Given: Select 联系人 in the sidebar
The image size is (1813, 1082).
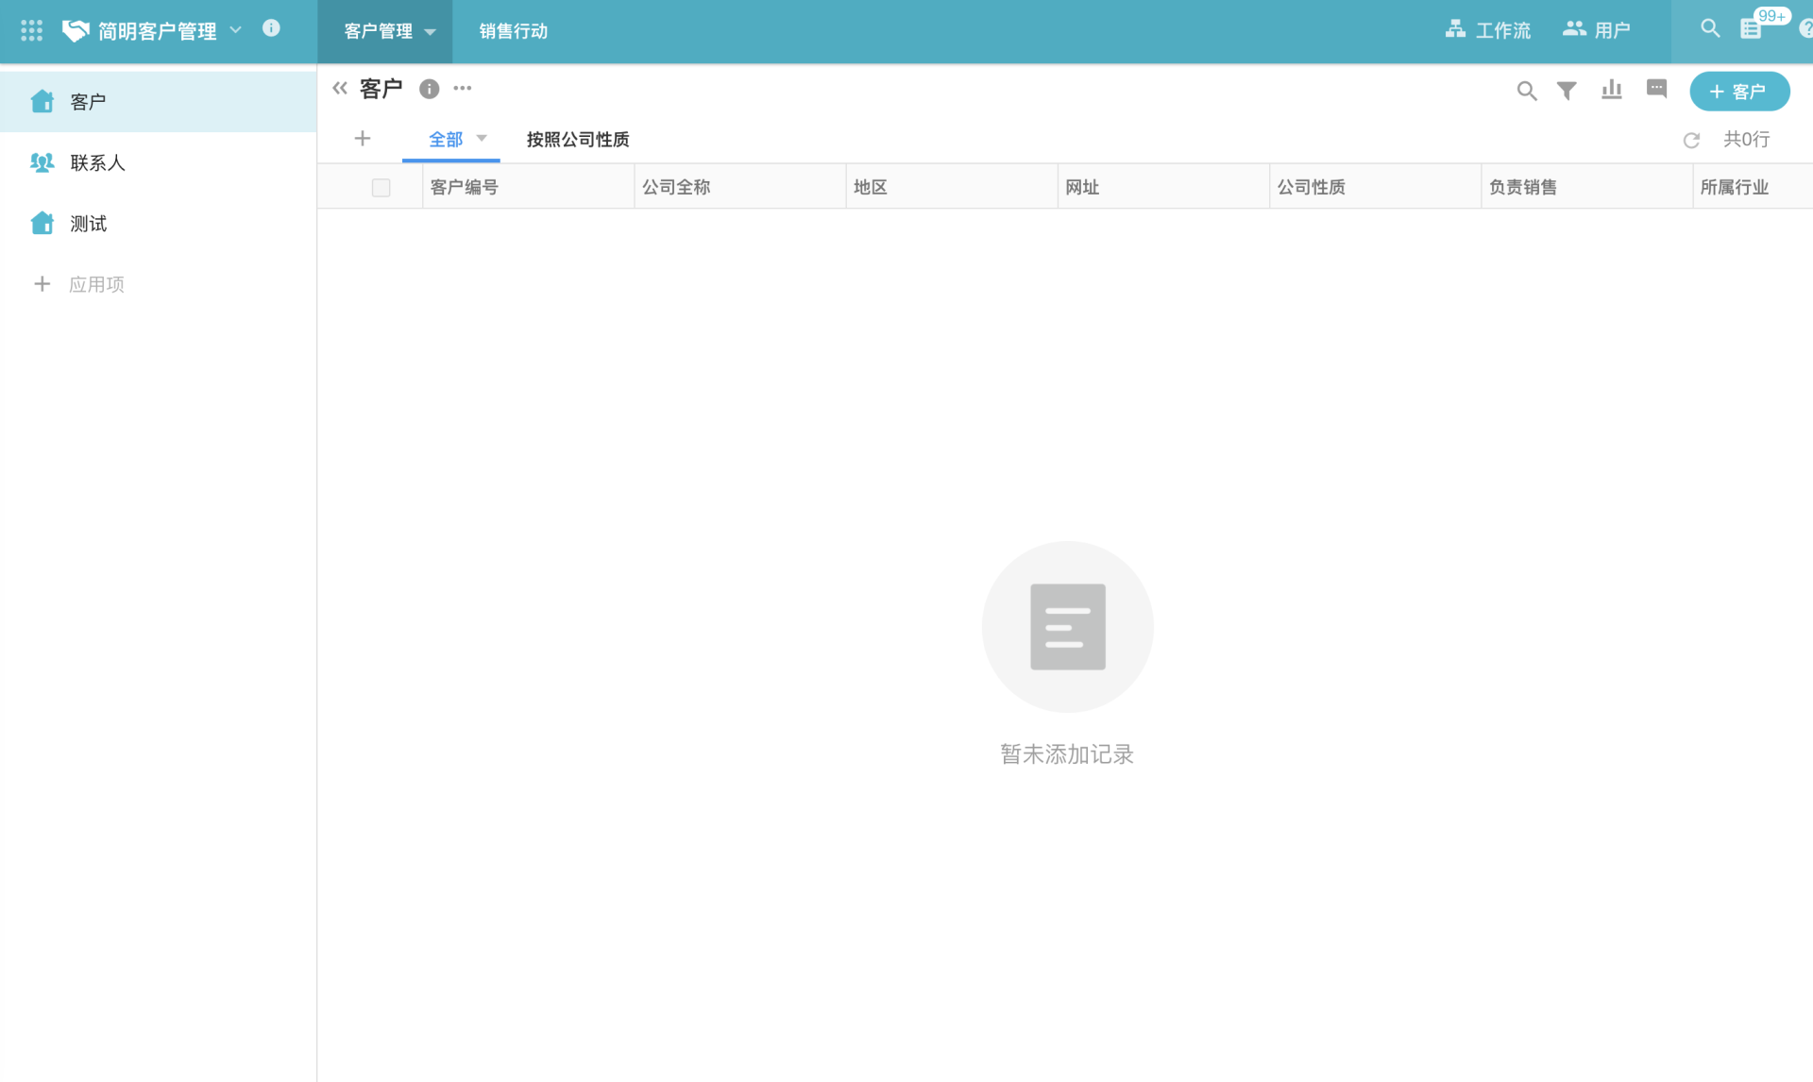Looking at the screenshot, I should (97, 162).
